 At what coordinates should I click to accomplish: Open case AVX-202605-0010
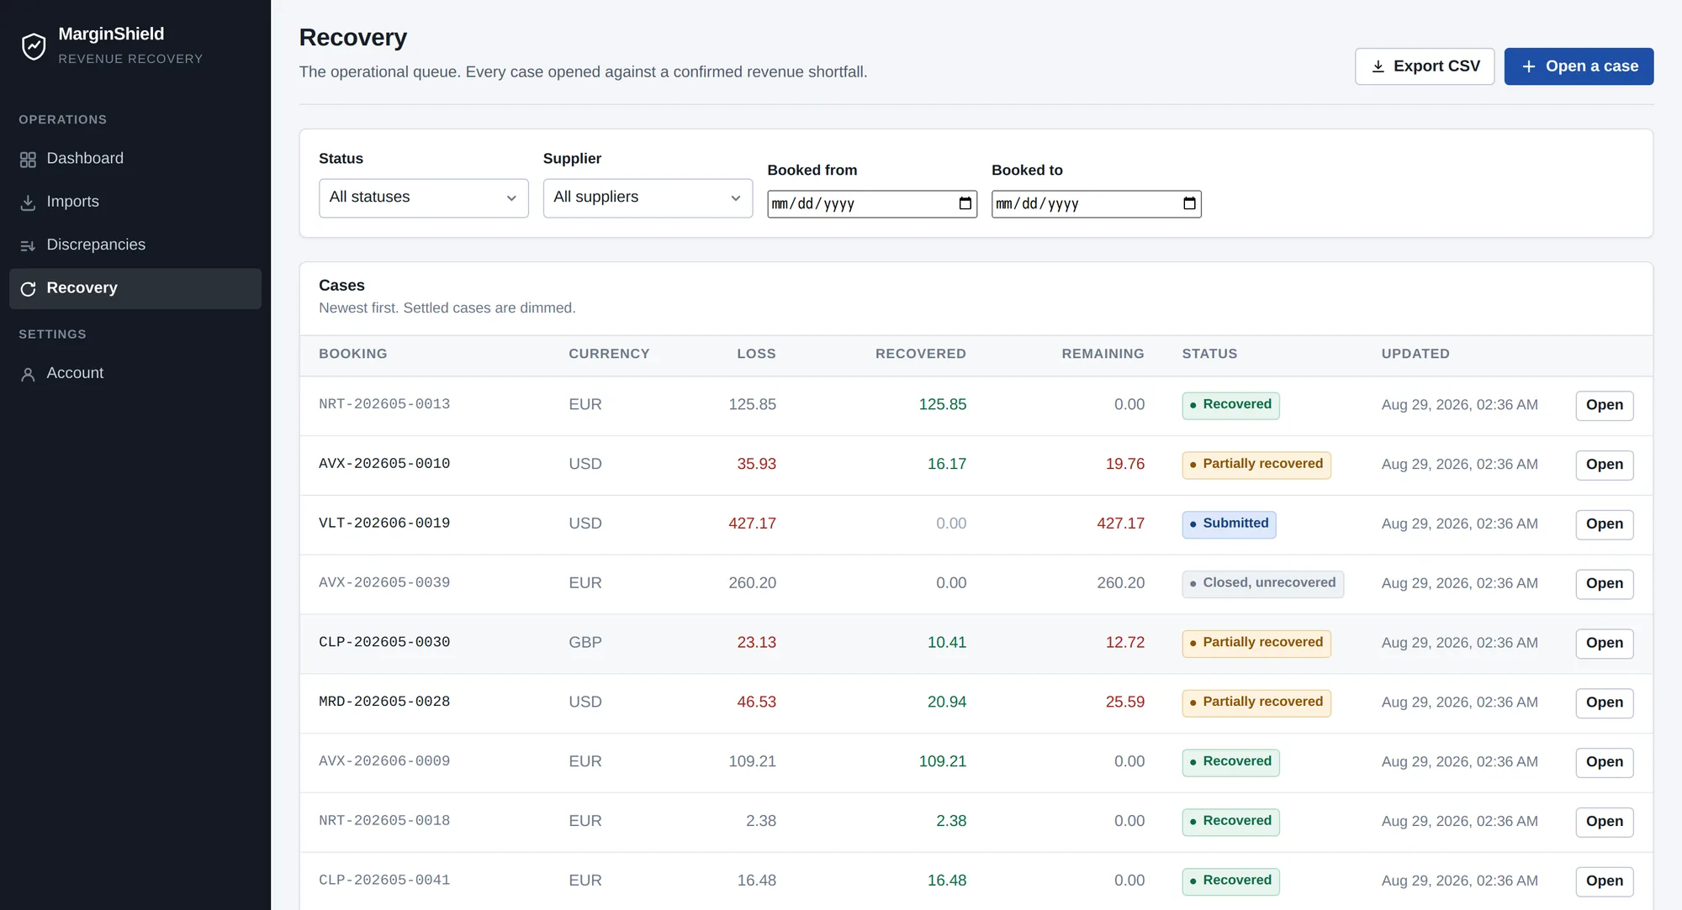tap(1604, 465)
